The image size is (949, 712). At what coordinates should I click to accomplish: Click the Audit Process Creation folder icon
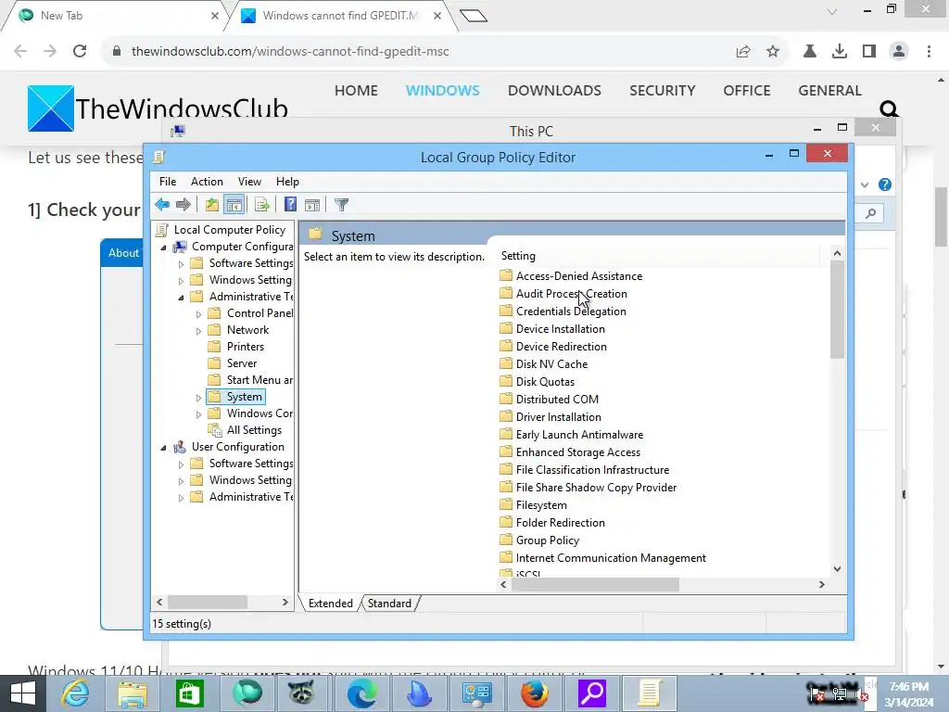pyautogui.click(x=506, y=293)
